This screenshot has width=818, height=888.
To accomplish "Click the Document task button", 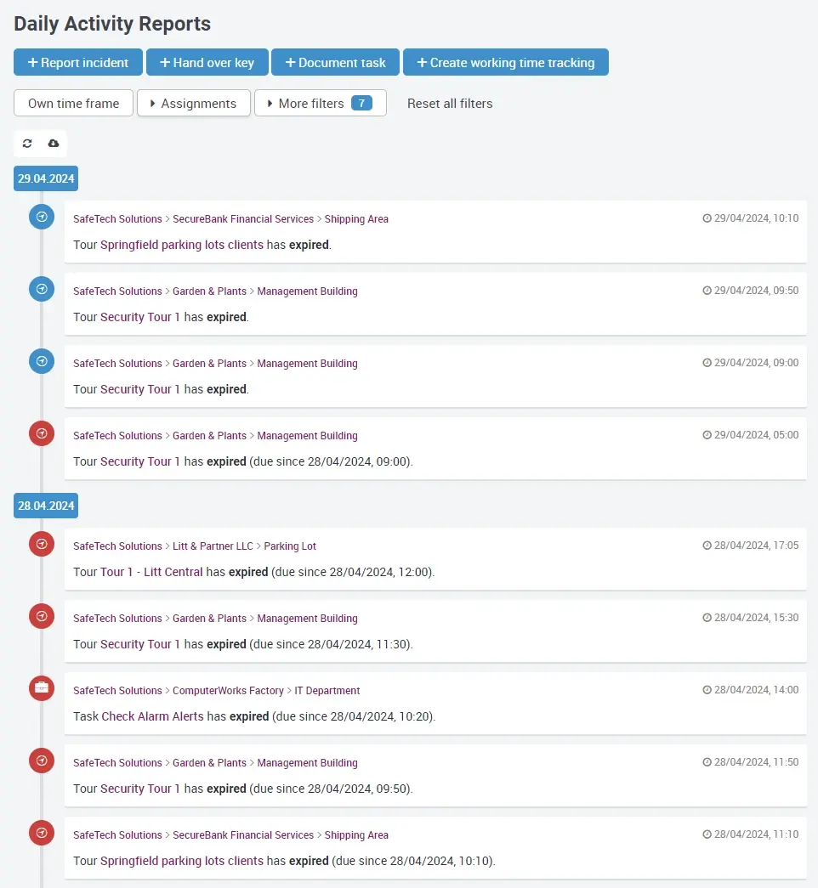I will click(335, 63).
